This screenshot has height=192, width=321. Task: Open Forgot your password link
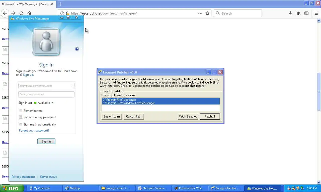tap(34, 130)
